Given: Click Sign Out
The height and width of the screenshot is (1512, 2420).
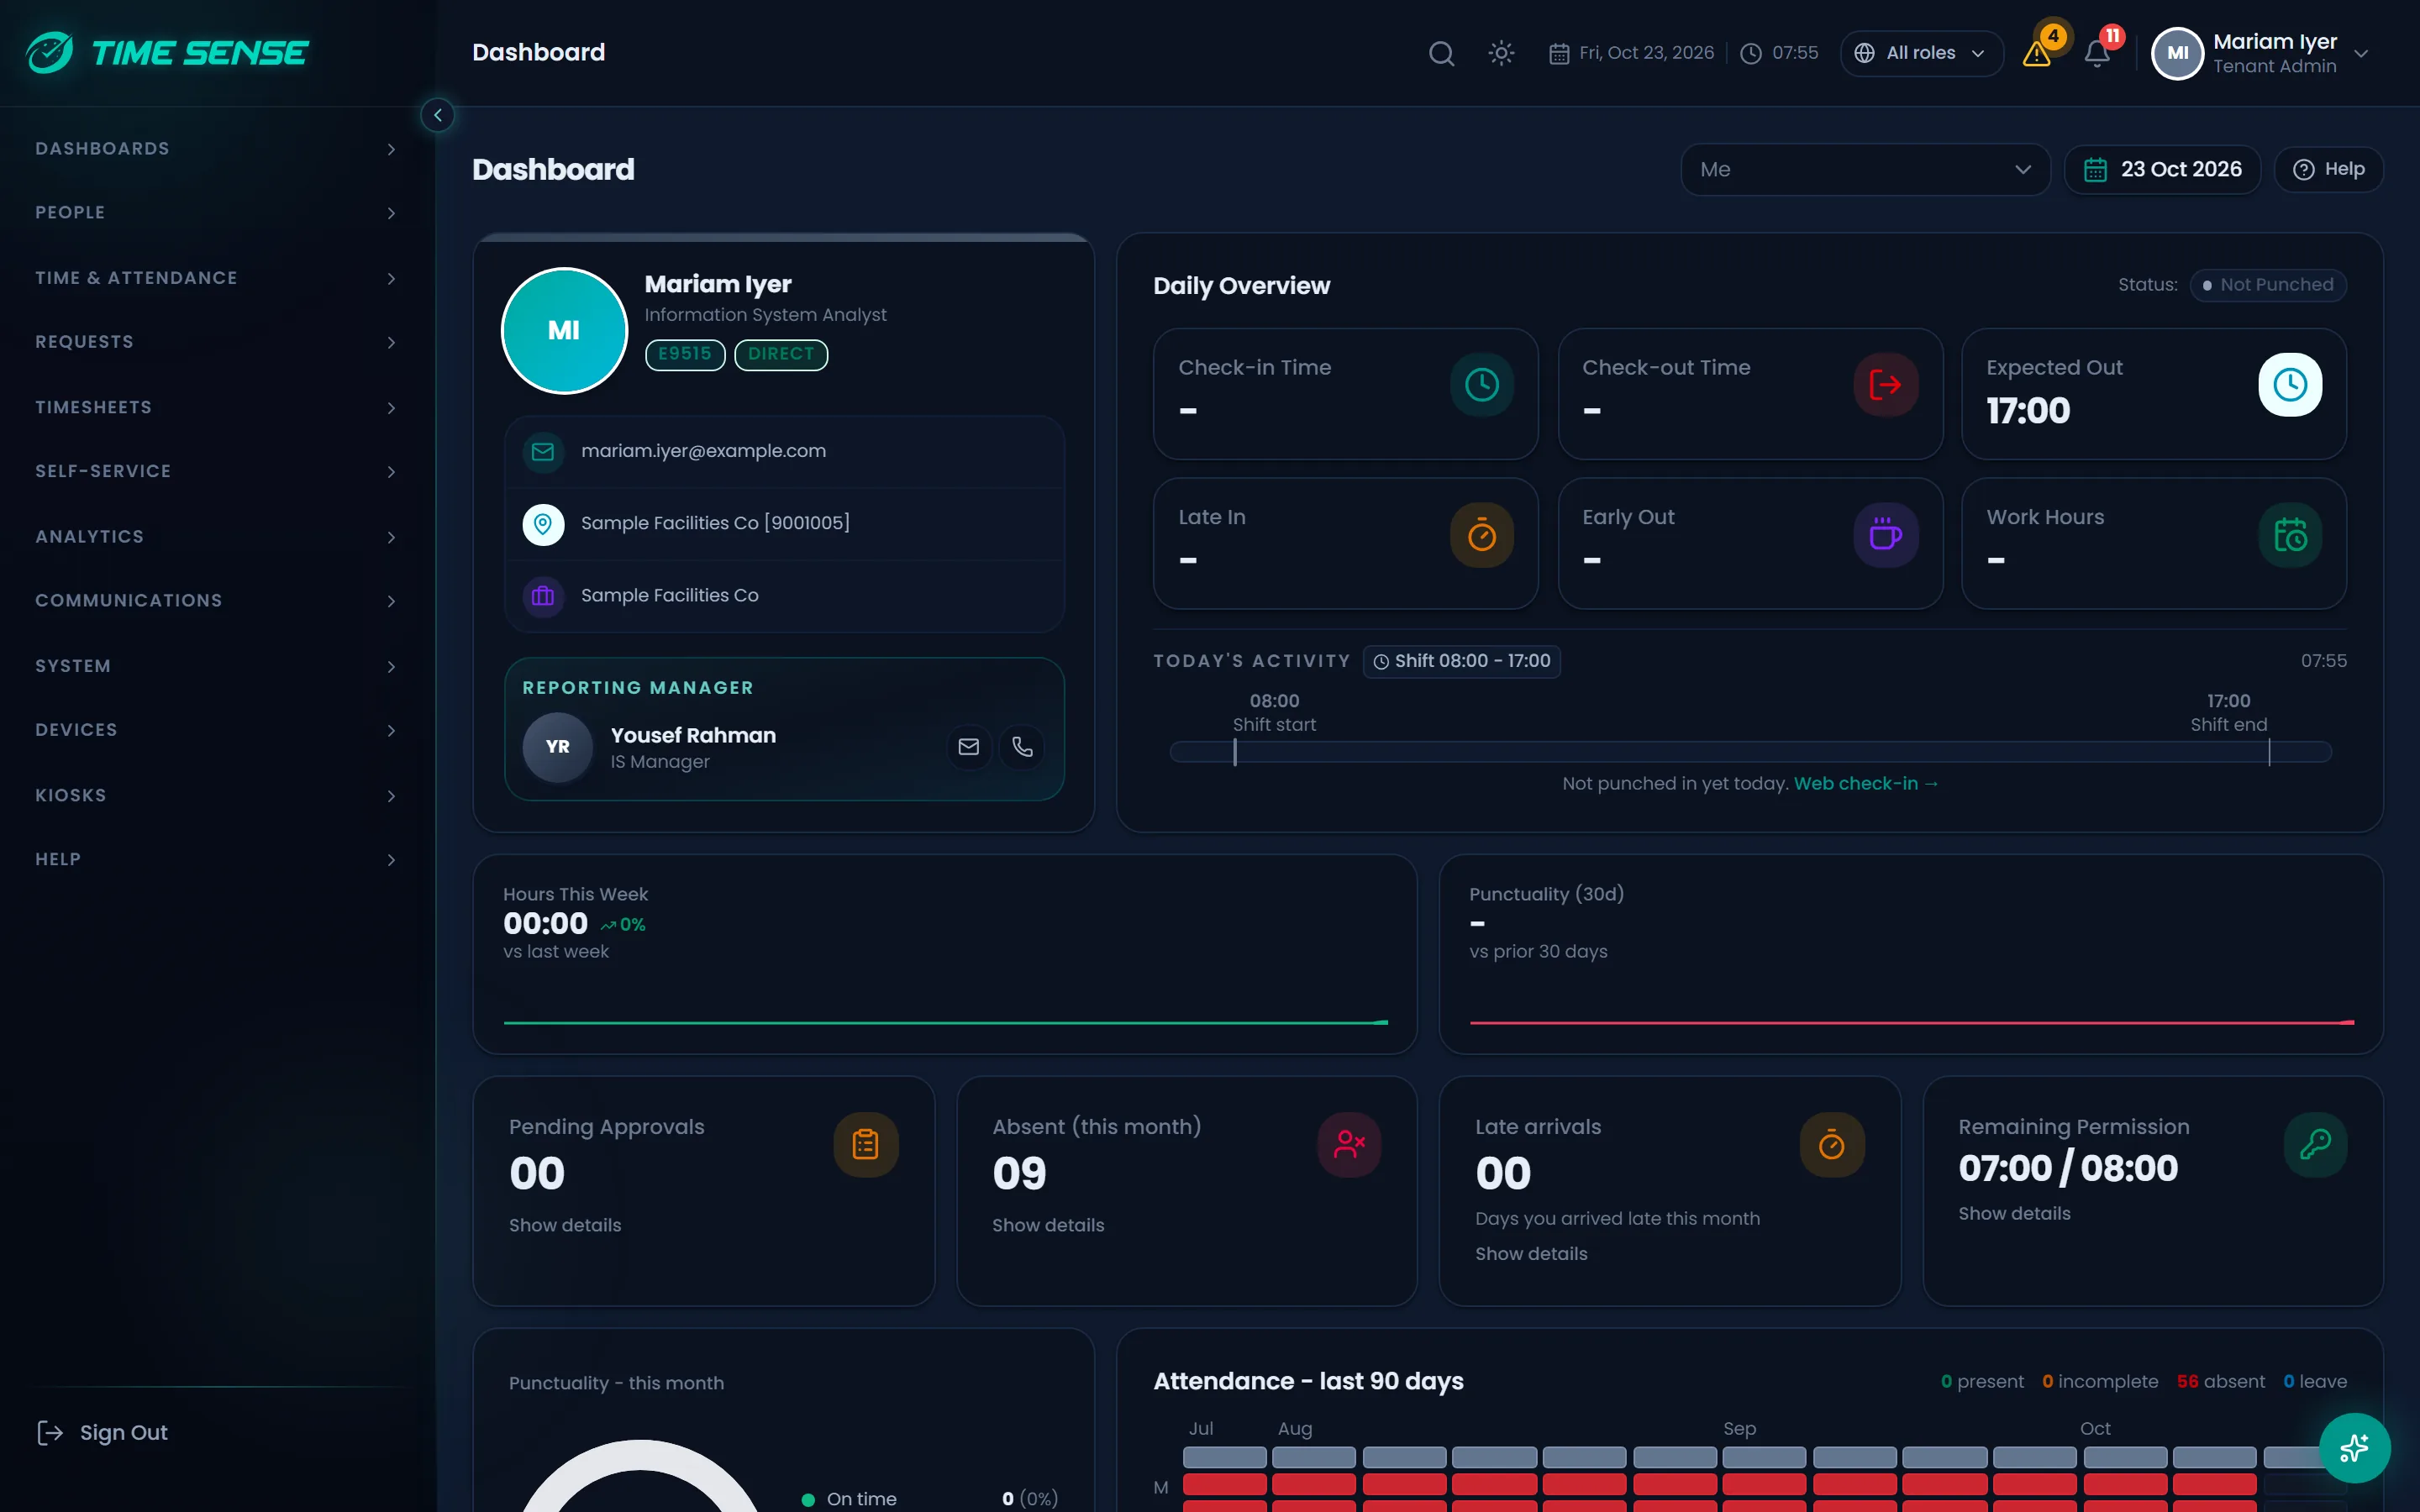Looking at the screenshot, I should point(102,1432).
